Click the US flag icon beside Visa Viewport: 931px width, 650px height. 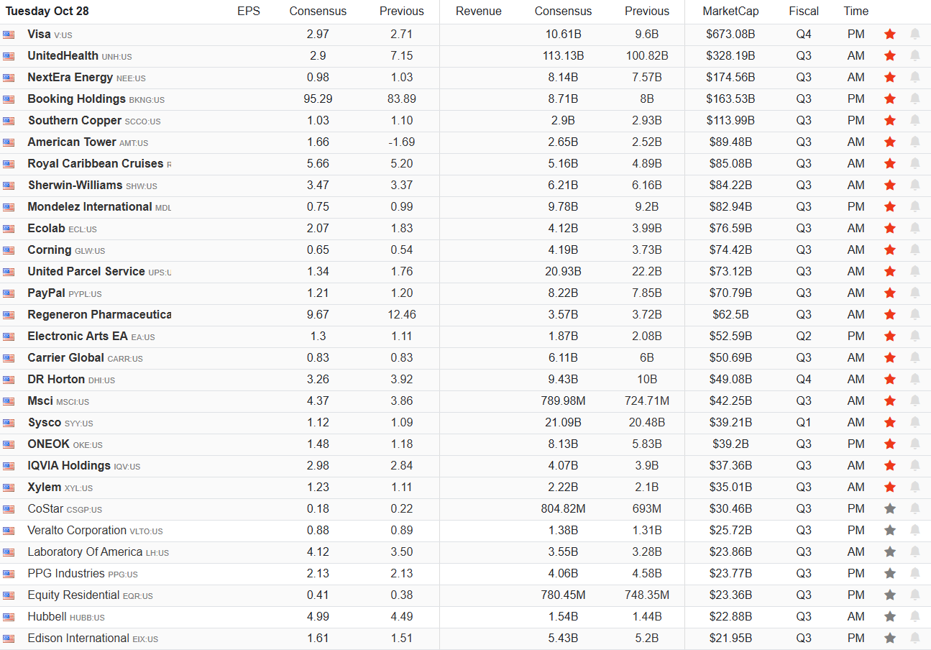[x=9, y=35]
